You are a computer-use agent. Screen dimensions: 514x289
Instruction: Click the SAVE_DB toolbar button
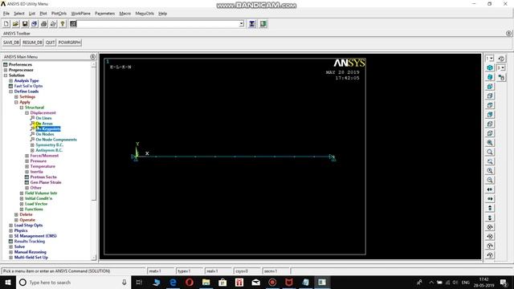point(11,43)
